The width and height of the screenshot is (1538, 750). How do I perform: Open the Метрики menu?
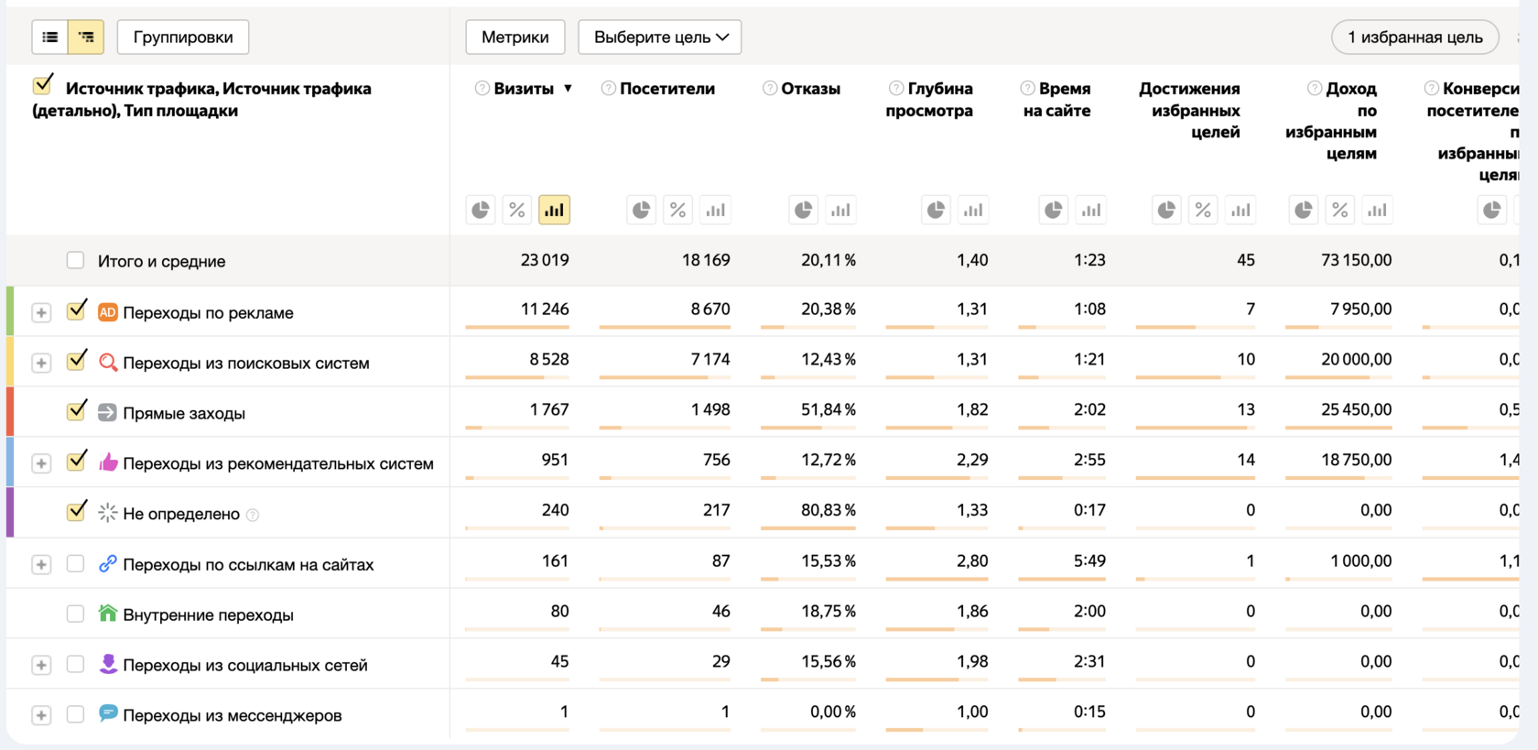(x=515, y=38)
